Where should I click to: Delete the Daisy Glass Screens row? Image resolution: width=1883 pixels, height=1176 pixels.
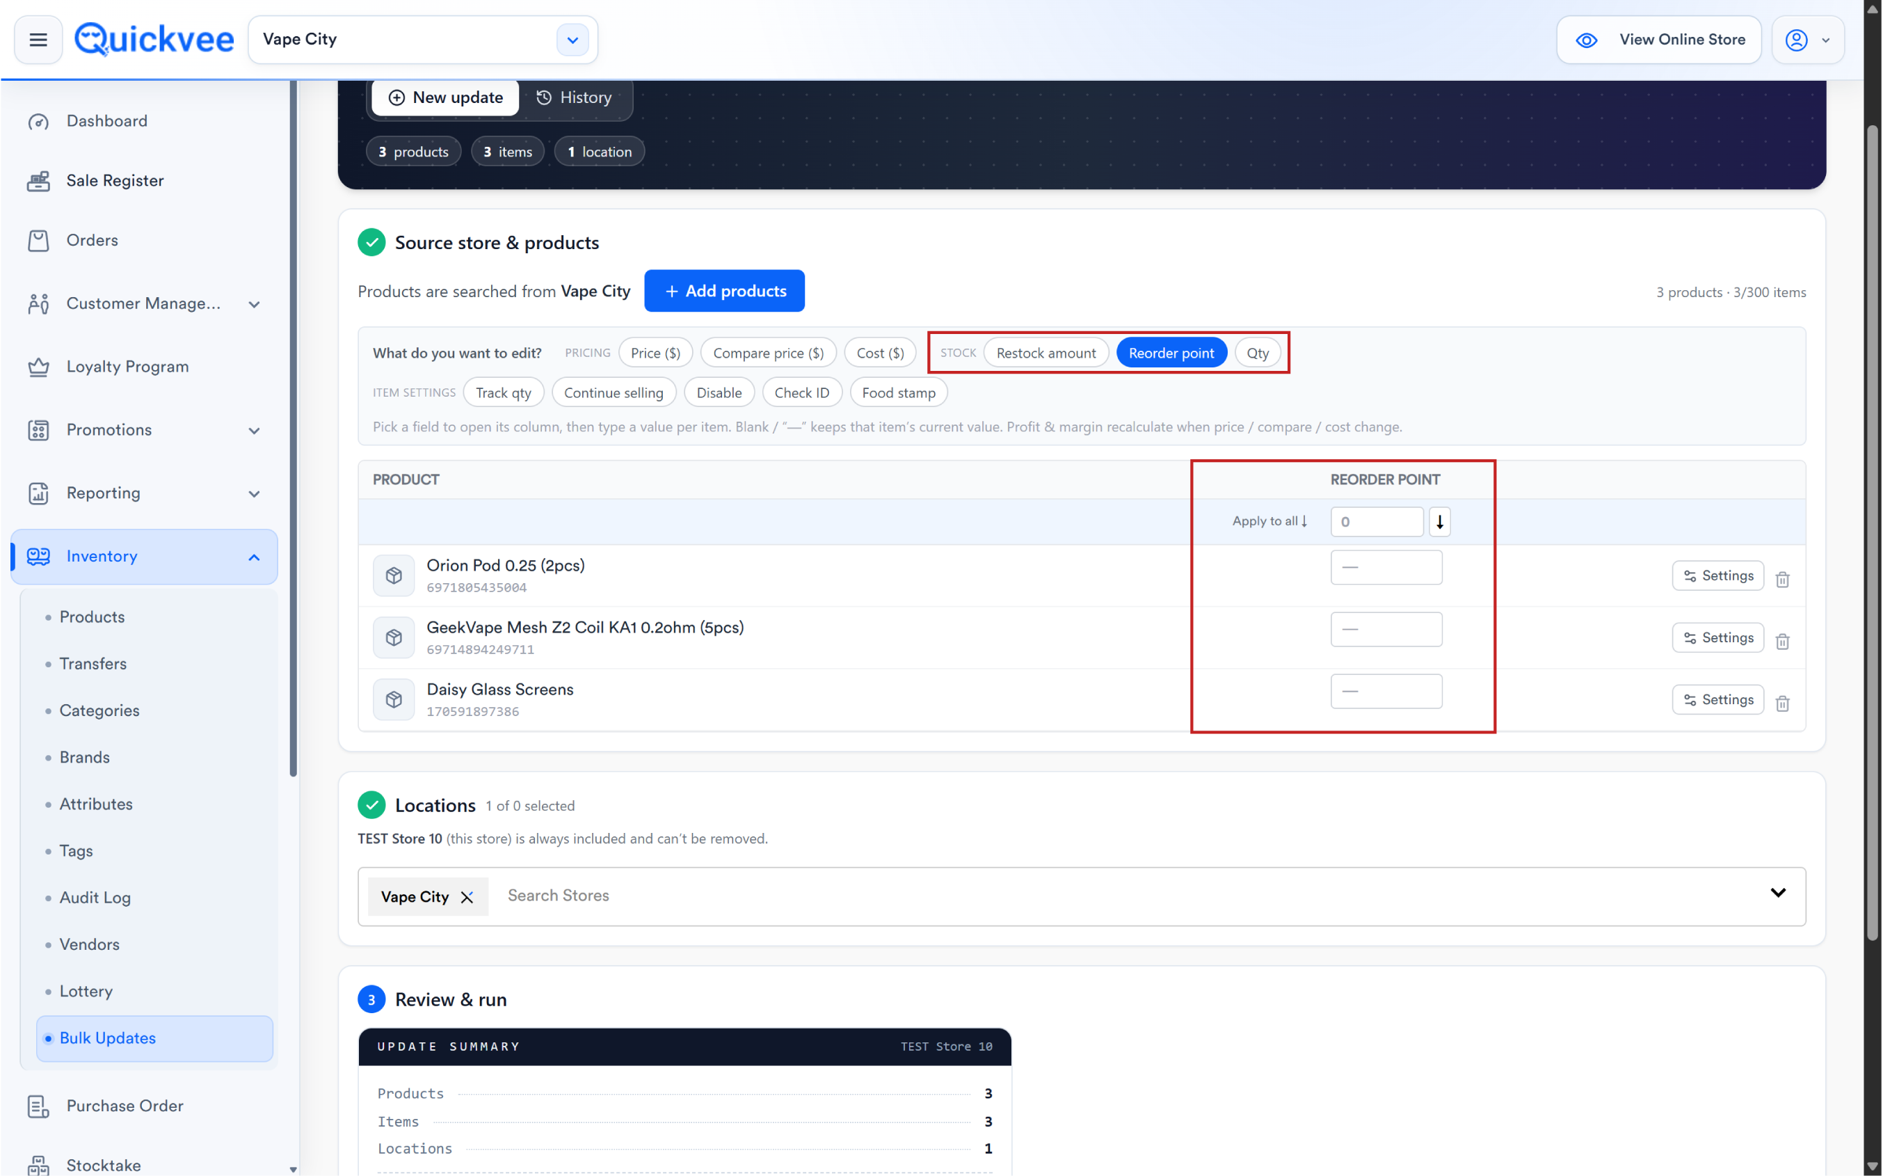click(x=1782, y=703)
